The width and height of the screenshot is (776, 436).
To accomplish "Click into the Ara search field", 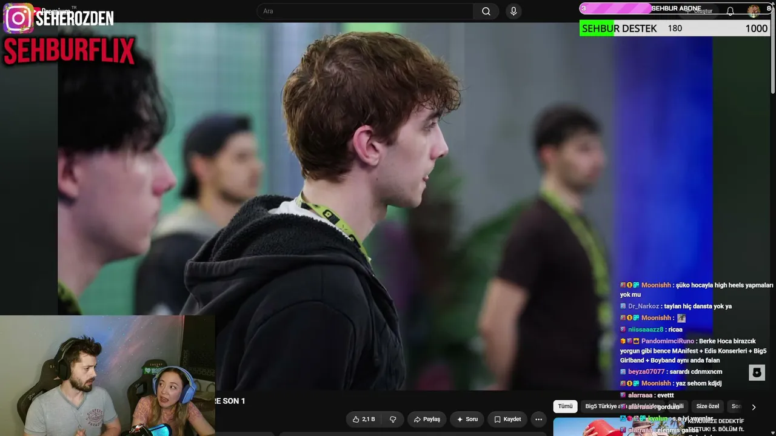I will [366, 11].
